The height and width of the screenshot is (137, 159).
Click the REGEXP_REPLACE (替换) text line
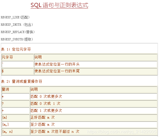click(x=18, y=32)
